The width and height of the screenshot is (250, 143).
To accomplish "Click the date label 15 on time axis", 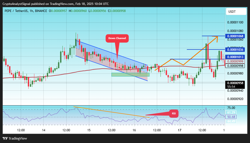I will [x=89, y=130].
